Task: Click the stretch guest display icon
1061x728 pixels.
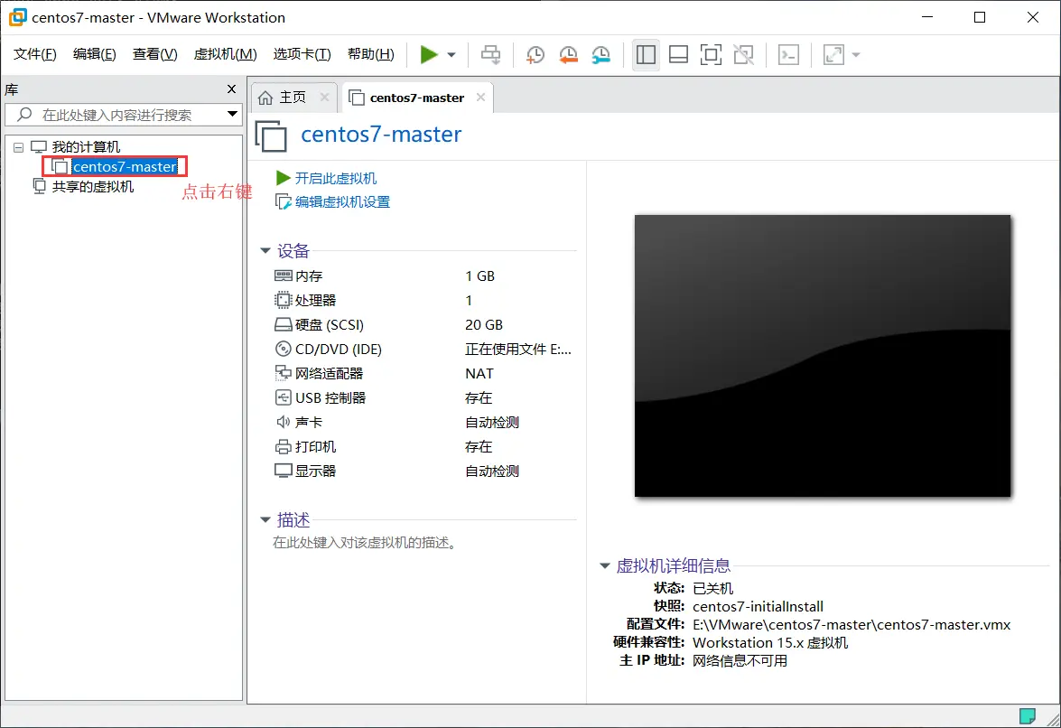Action: tap(833, 55)
